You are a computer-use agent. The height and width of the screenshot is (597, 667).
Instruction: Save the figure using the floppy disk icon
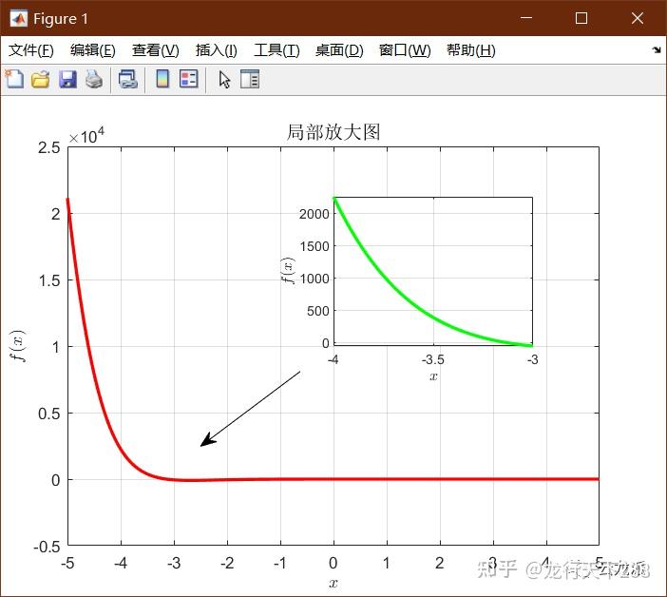[67, 80]
